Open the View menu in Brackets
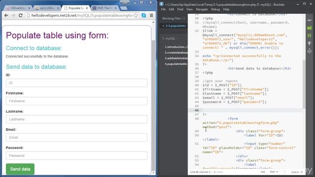 pyautogui.click(x=189, y=9)
